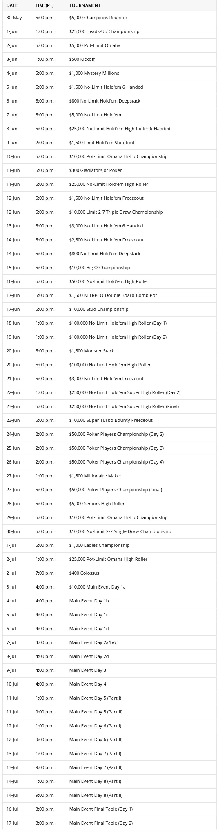Select the $1,000 Mystery Millions entry
The image size is (218, 836).
pos(109,73)
